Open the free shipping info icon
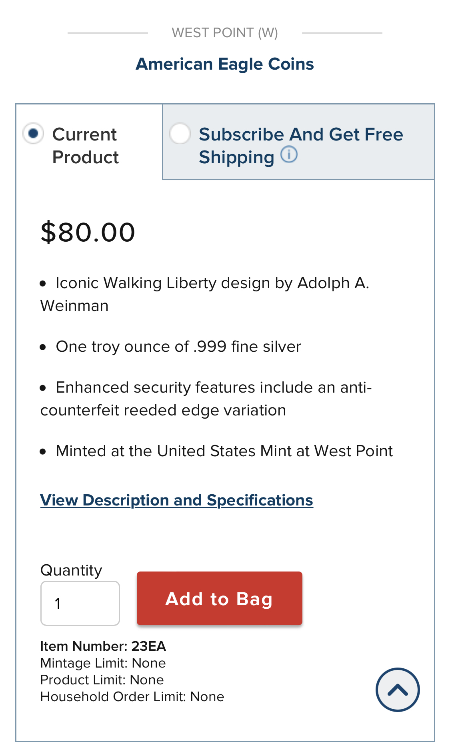The width and height of the screenshot is (450, 742). (289, 154)
